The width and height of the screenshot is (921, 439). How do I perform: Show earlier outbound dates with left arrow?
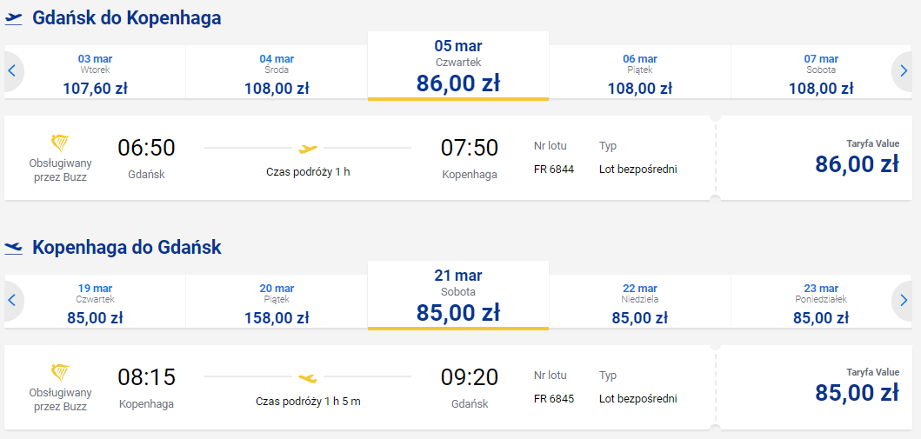(x=12, y=71)
